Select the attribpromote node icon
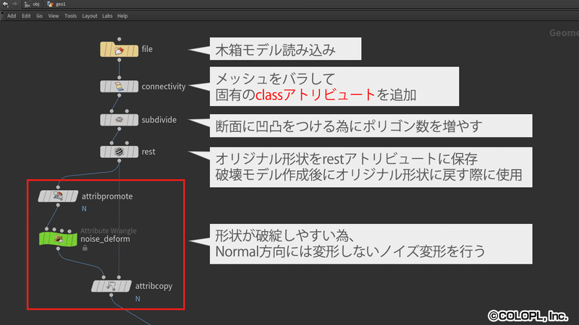 58,196
